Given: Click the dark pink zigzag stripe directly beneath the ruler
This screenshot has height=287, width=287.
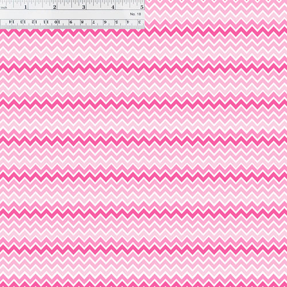Looking at the screenshot, I should pyautogui.click(x=143, y=33).
